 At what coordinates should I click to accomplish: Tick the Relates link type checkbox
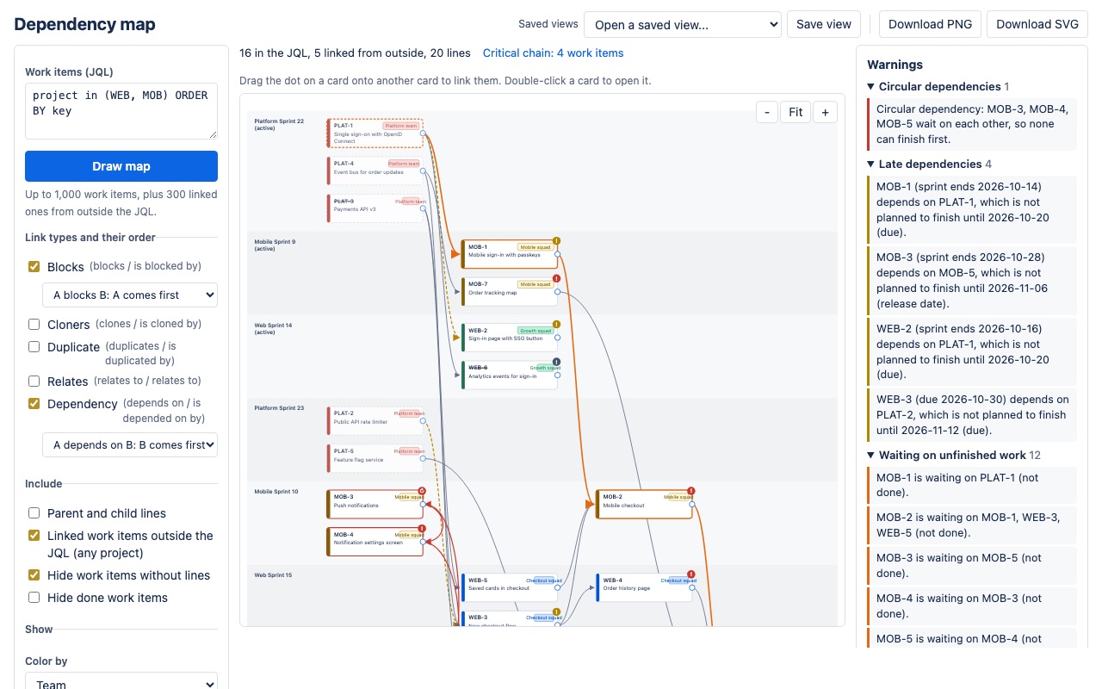coord(34,382)
